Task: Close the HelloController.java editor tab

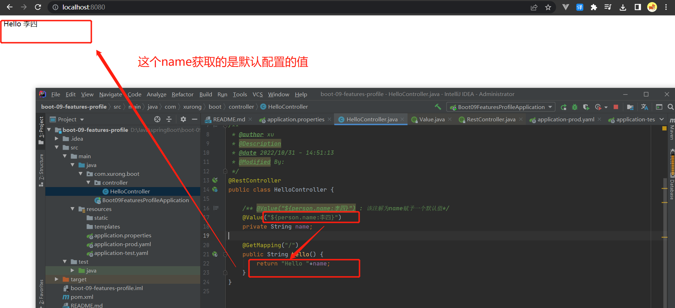Action: [x=402, y=120]
